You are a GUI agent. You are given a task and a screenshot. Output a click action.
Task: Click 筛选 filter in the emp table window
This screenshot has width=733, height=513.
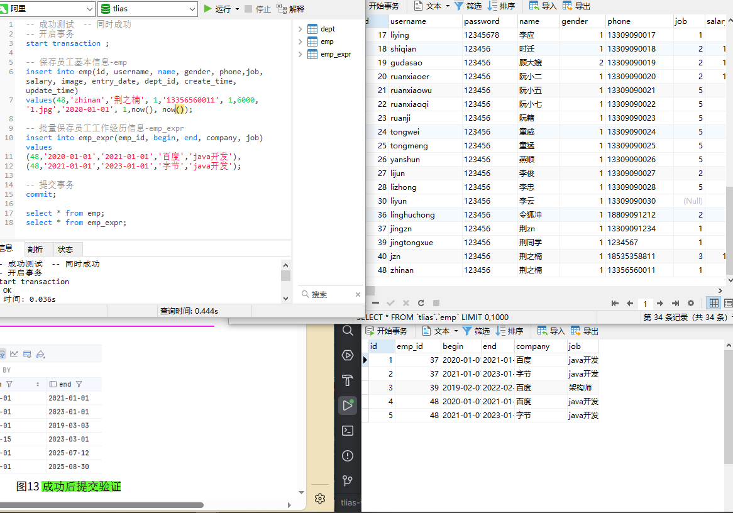(x=468, y=6)
